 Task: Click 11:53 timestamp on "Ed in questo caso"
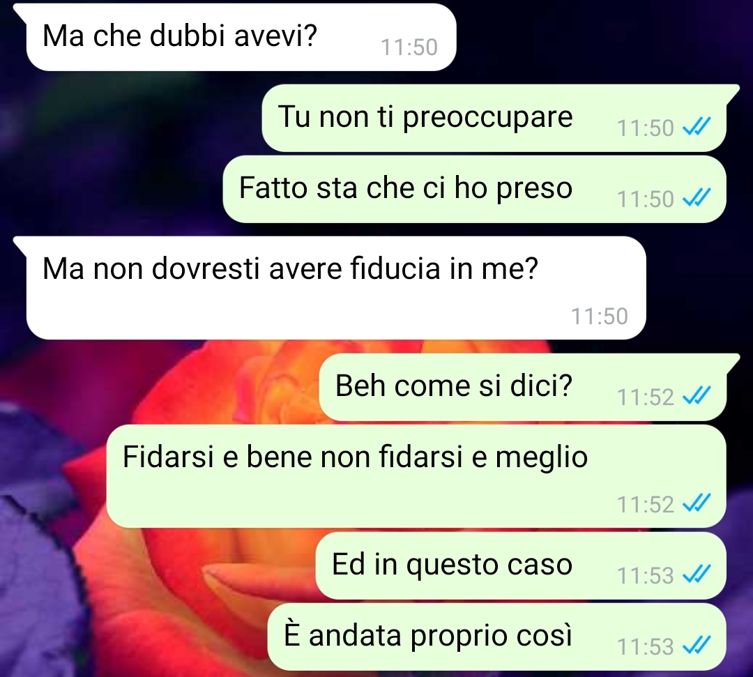pos(646,576)
